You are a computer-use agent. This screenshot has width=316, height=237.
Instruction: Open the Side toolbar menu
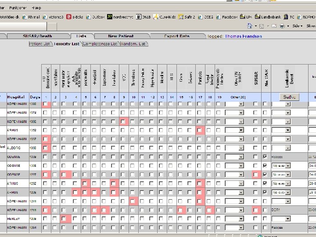pyautogui.click(x=298, y=26)
